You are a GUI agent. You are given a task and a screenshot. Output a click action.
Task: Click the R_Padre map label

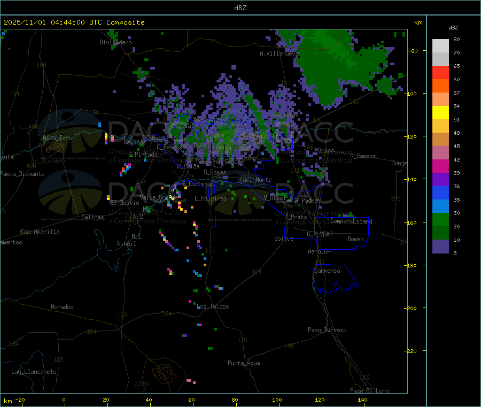click(x=306, y=201)
